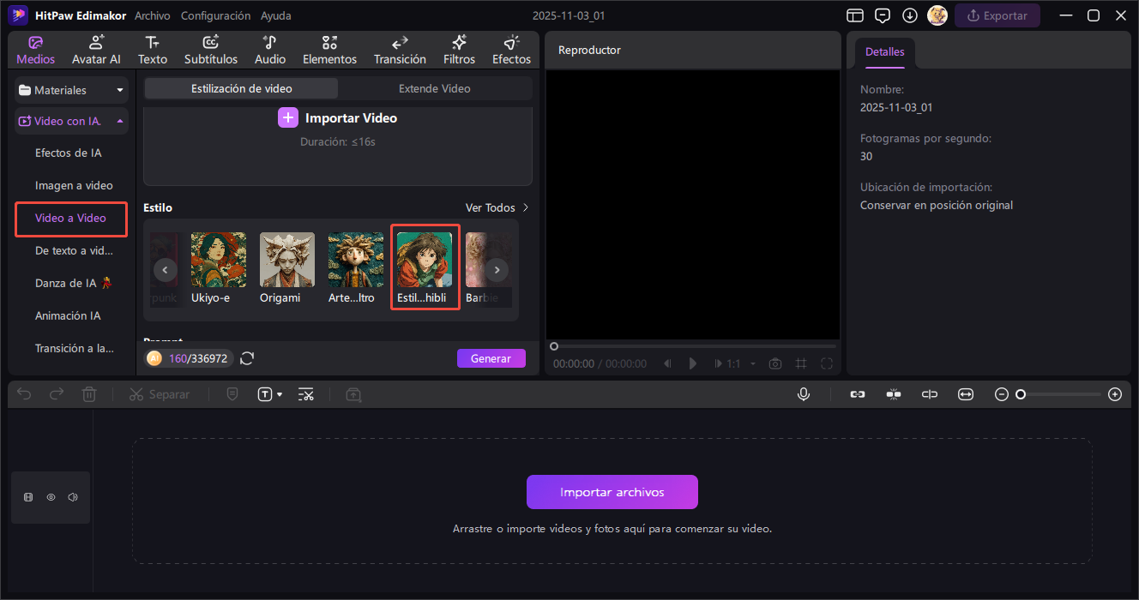Image resolution: width=1139 pixels, height=600 pixels.
Task: Mute the track with the speaker icon
Action: click(73, 497)
